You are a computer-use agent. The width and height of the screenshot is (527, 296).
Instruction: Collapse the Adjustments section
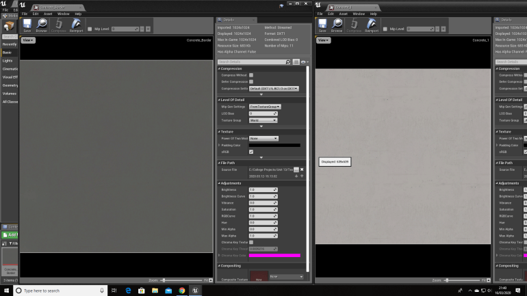coord(219,183)
